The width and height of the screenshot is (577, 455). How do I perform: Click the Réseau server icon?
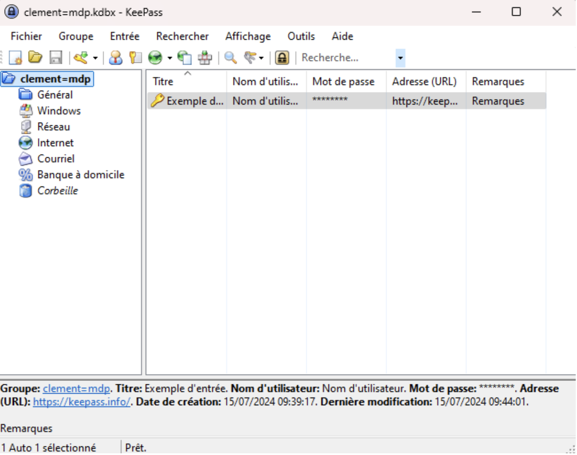(26, 127)
